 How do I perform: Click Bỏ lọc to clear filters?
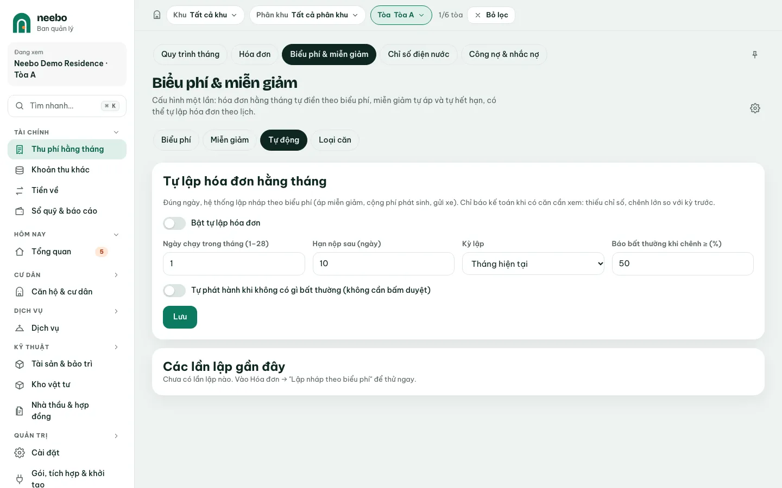491,15
